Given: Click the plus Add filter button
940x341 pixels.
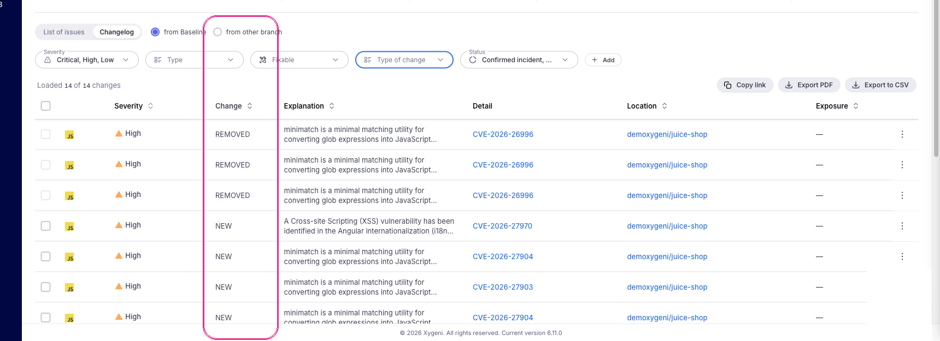Looking at the screenshot, I should 603,60.
